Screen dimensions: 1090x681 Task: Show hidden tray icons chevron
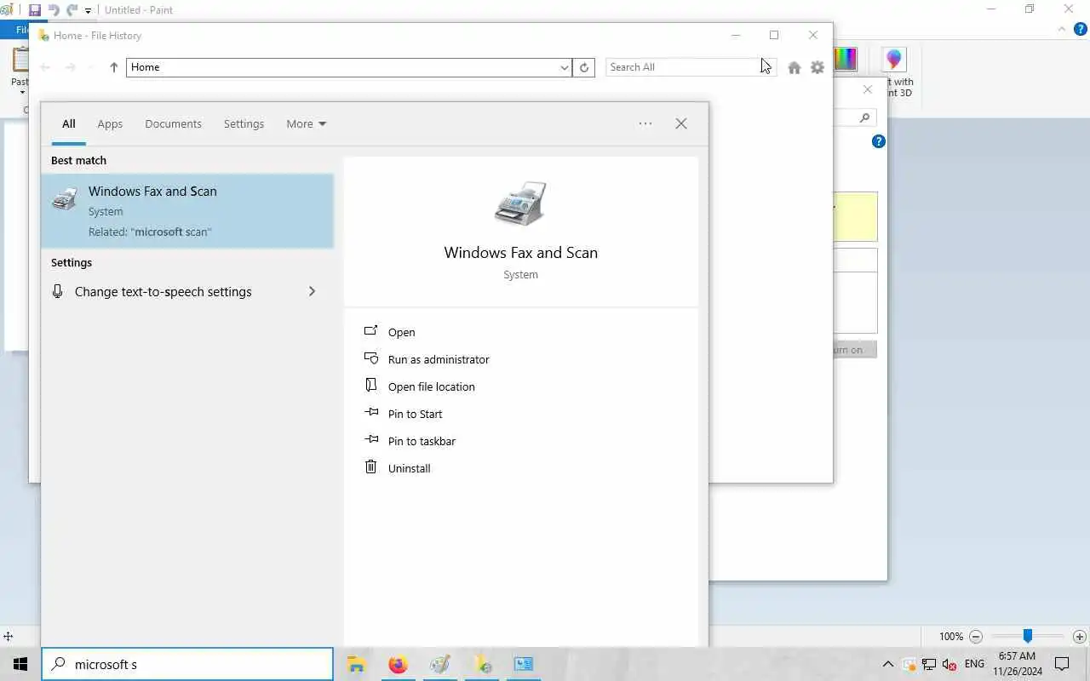(x=887, y=664)
